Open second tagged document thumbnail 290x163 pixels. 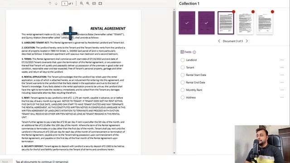tap(206, 23)
